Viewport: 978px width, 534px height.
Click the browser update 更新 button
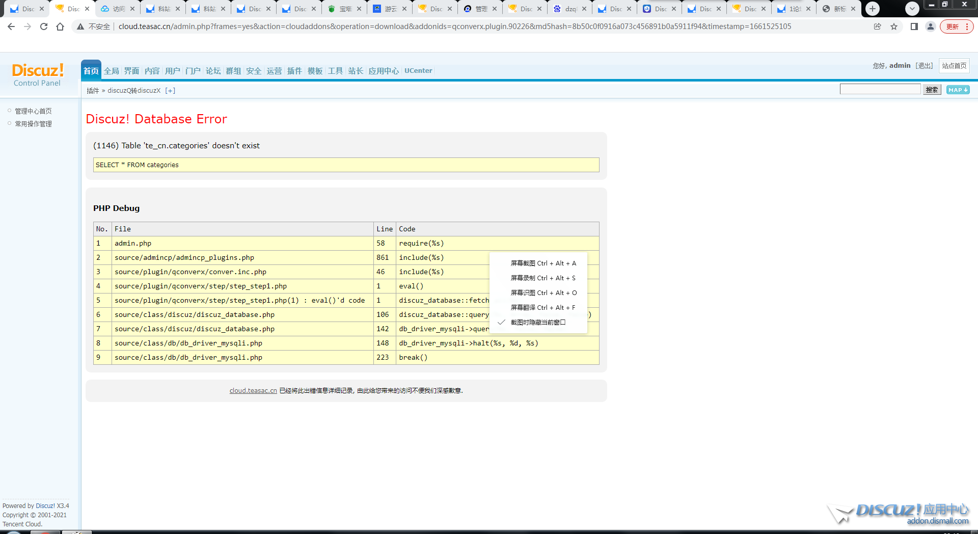[953, 26]
